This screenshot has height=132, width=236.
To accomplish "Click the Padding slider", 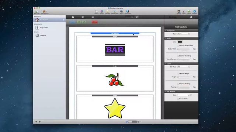I will click(x=184, y=87).
